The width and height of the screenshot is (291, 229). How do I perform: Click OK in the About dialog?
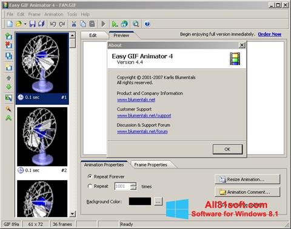(227, 149)
